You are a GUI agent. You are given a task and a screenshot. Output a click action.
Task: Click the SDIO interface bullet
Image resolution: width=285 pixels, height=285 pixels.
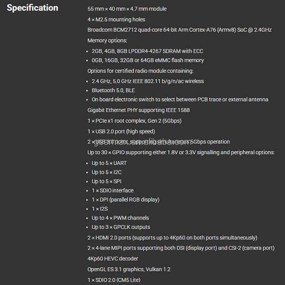coord(113,191)
